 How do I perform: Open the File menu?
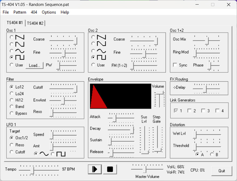(x=6, y=12)
